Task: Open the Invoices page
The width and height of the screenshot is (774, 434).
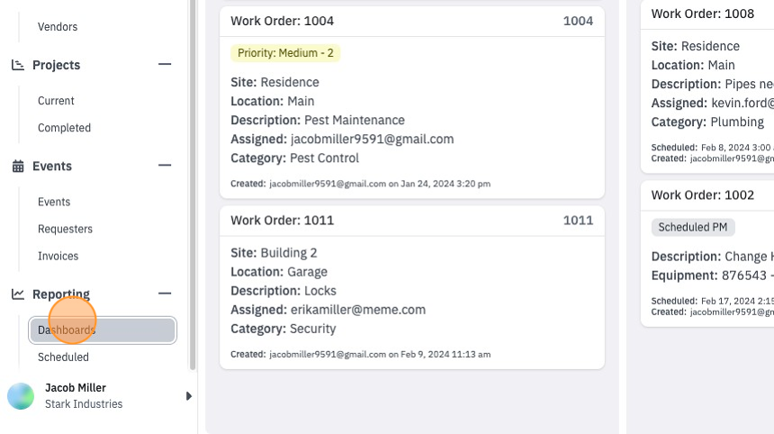Action: pos(58,257)
